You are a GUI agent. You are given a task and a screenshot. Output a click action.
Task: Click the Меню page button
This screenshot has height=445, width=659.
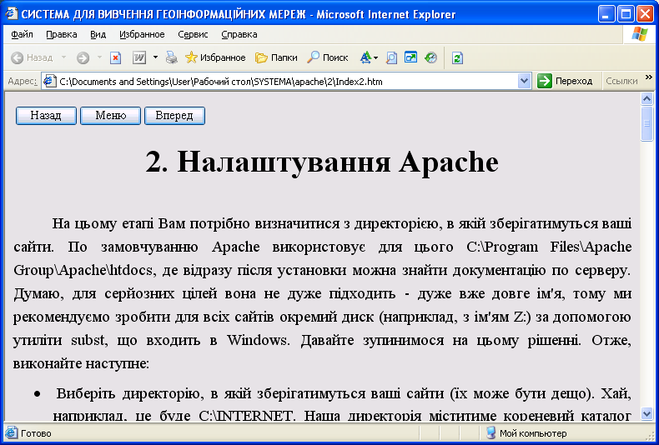[x=111, y=116]
